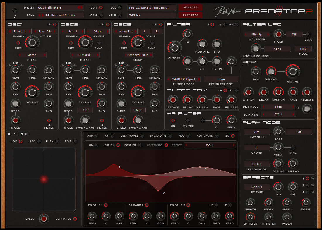Open the 24dB LP Type 1 filter mode dropdown
This screenshot has width=322, height=230.
click(x=184, y=79)
